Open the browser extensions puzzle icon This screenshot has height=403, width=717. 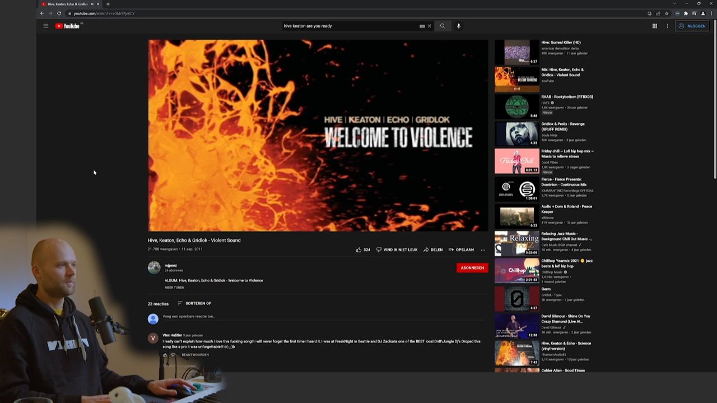(x=686, y=13)
